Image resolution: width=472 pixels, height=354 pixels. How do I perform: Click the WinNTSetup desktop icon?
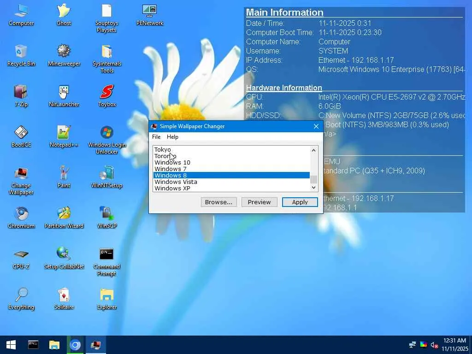click(107, 177)
